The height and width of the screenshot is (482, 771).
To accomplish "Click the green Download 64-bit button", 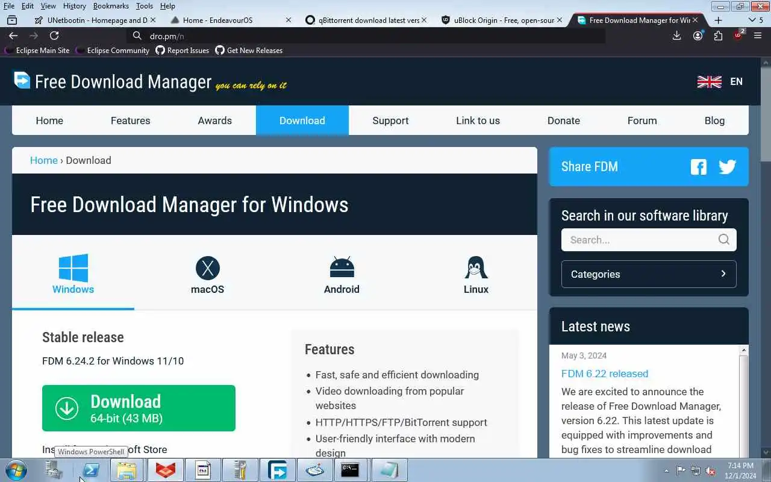I will [x=139, y=408].
